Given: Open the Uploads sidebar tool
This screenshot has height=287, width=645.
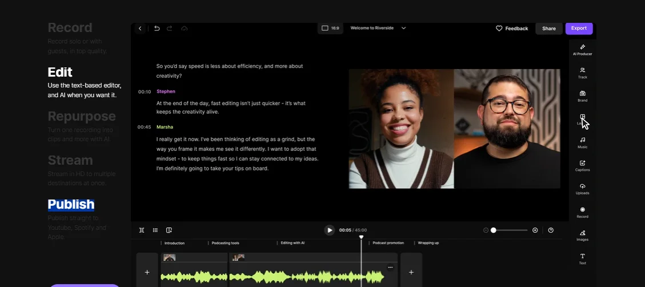Looking at the screenshot, I should 582,189.
